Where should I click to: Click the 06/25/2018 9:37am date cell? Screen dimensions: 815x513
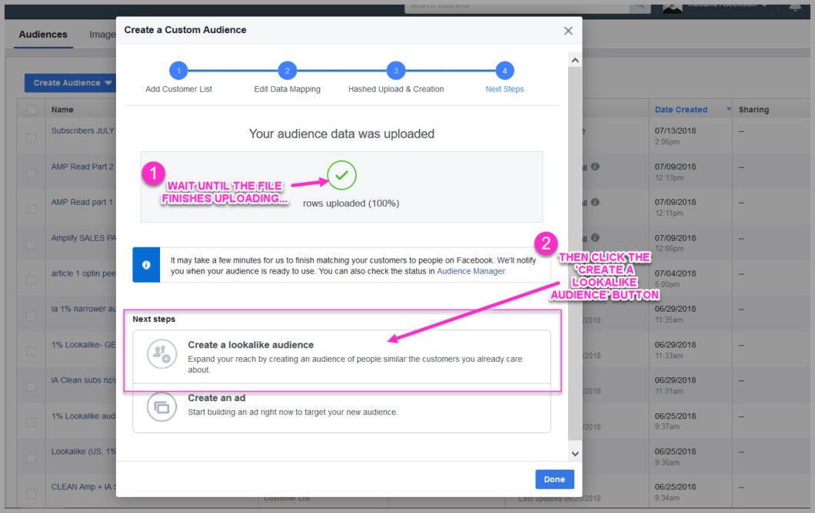(675, 421)
